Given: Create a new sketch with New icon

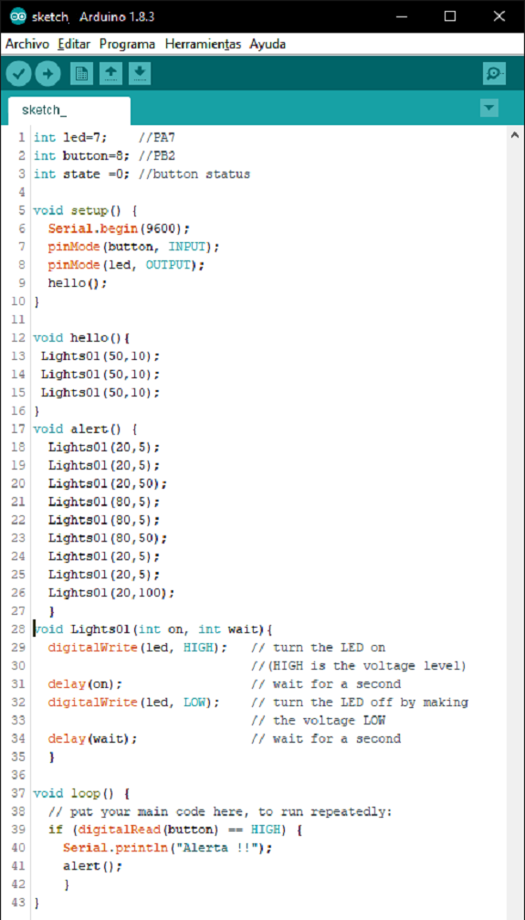Looking at the screenshot, I should pyautogui.click(x=81, y=74).
